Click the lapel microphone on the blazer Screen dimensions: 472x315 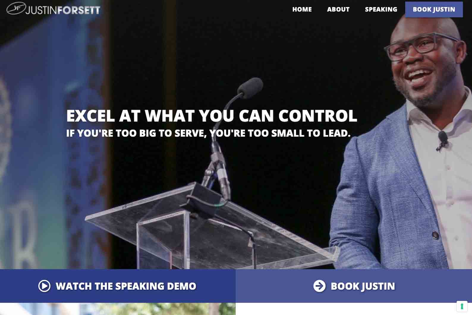442,140
